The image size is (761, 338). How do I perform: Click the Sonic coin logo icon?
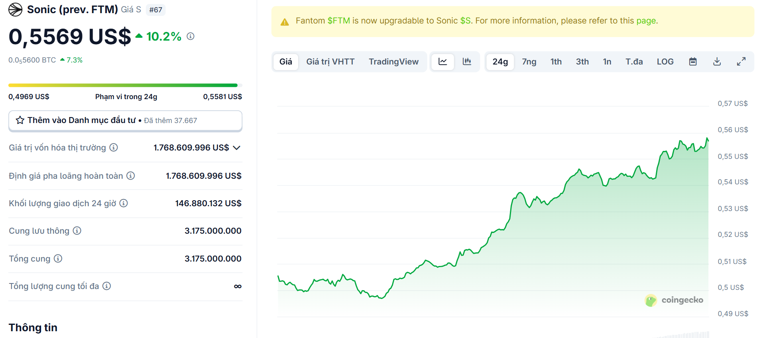(x=16, y=10)
